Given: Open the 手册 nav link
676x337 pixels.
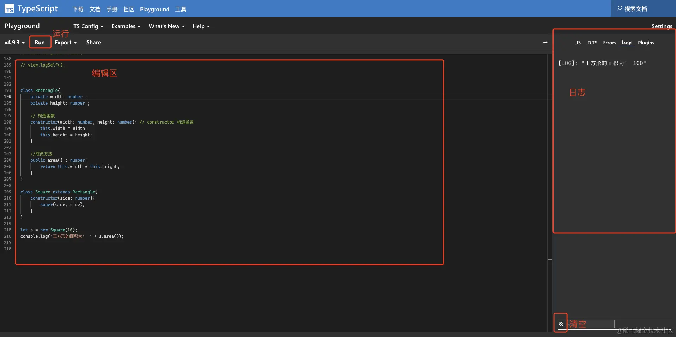Looking at the screenshot, I should (x=112, y=9).
